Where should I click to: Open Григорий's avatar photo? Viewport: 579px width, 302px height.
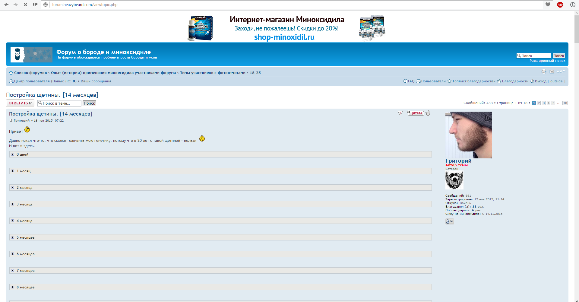pyautogui.click(x=469, y=135)
